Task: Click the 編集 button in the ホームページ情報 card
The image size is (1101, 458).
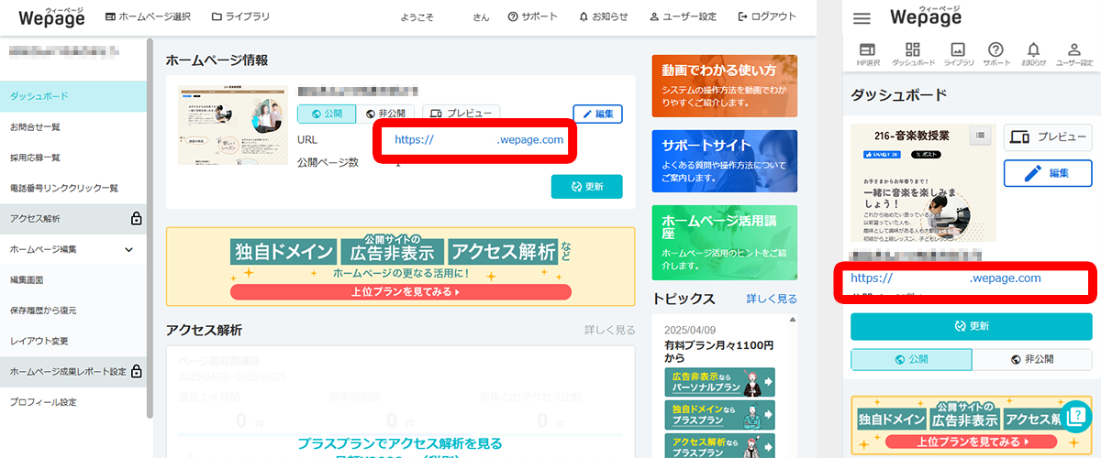Action: 597,114
